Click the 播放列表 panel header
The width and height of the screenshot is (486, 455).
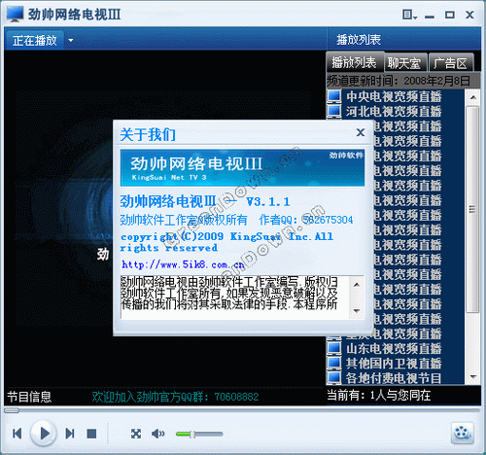click(x=359, y=40)
